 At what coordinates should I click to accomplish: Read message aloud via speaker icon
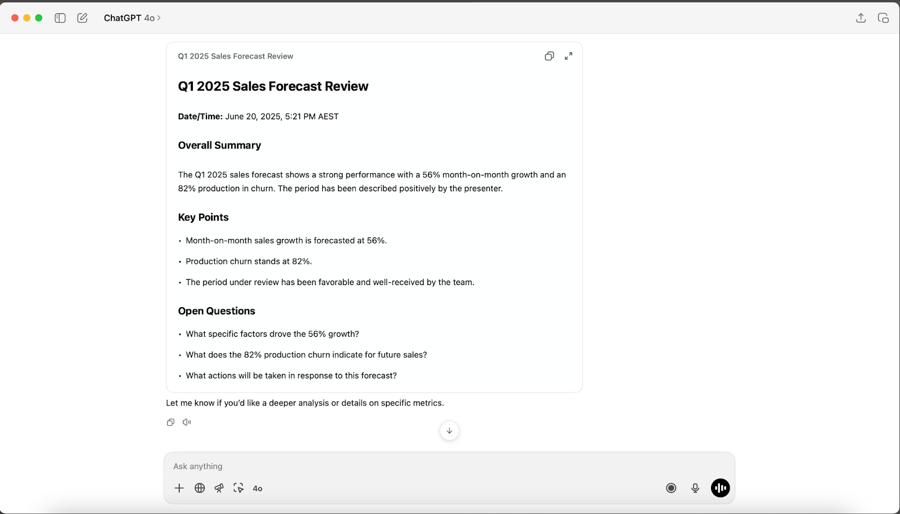coord(186,422)
